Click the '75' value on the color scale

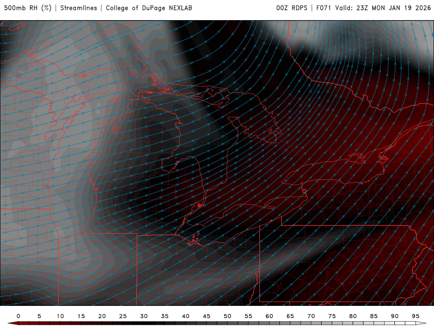(332, 316)
